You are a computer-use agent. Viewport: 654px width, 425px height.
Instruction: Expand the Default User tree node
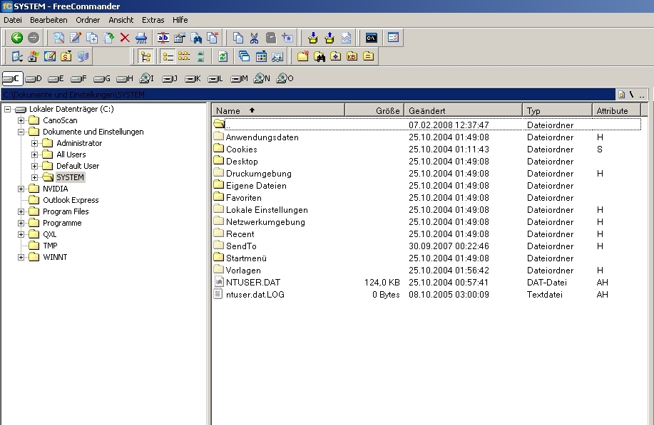tap(35, 166)
